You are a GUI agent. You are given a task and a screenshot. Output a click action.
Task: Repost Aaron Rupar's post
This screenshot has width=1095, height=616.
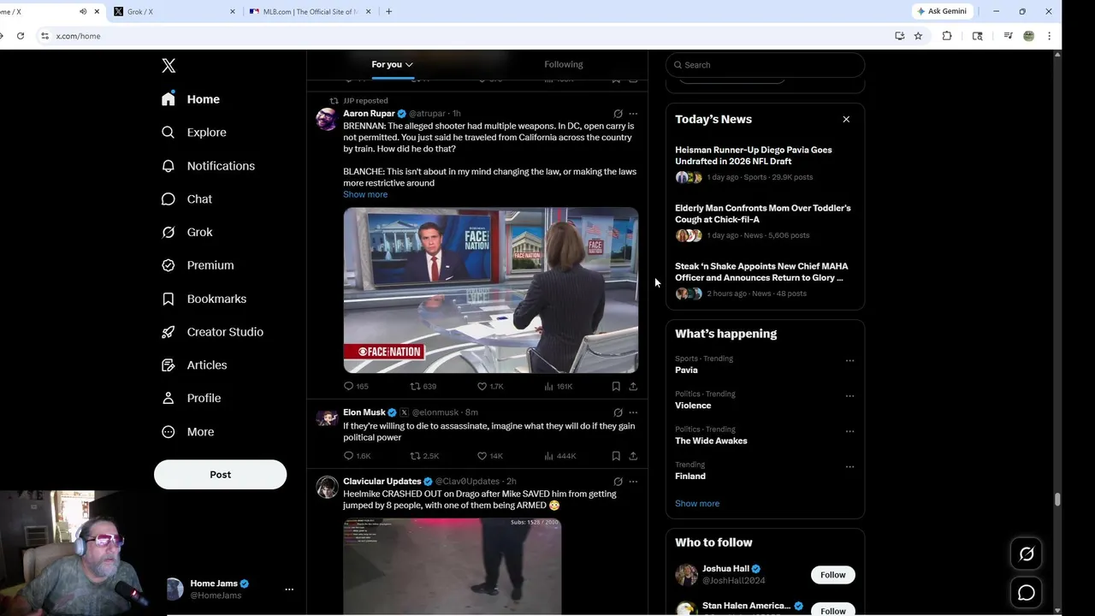click(423, 387)
